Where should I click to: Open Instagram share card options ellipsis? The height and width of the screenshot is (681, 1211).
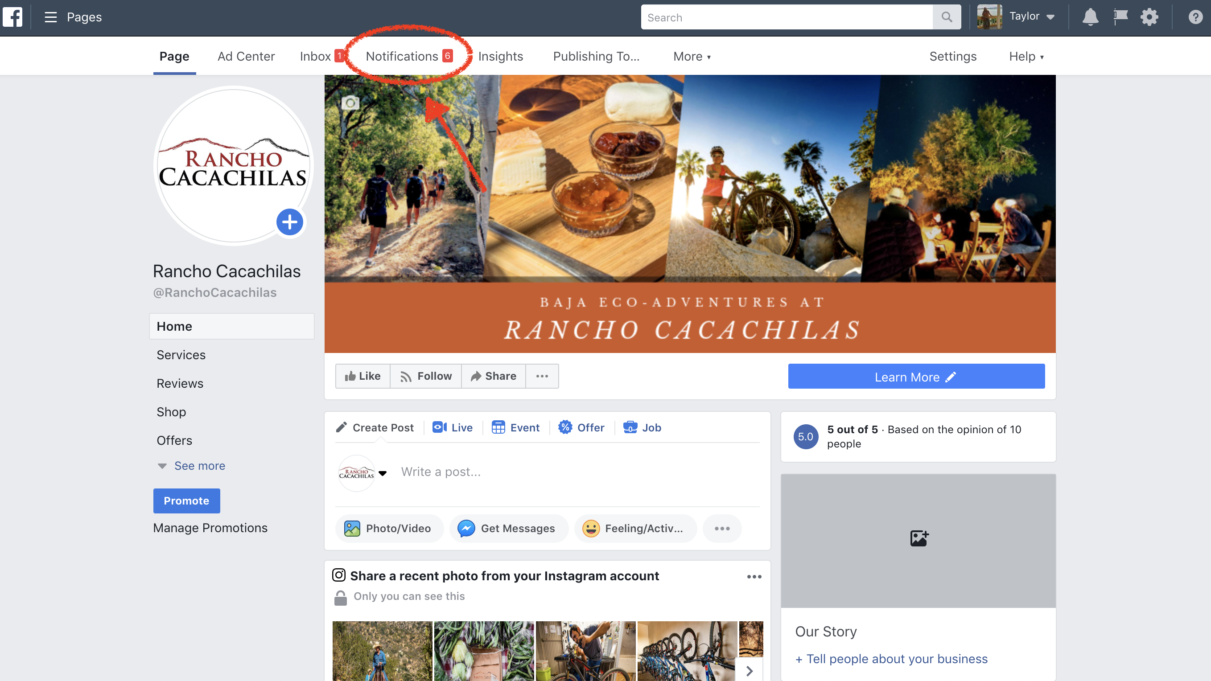point(754,577)
